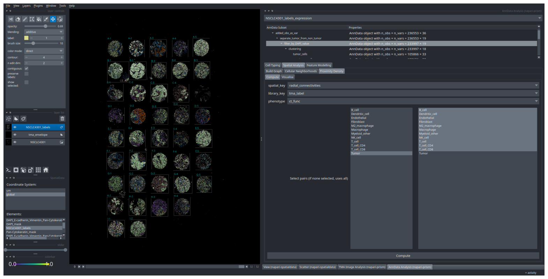Image resolution: width=548 pixels, height=279 pixels.
Task: Click the activity button in status bar
Action: pyautogui.click(x=531, y=273)
